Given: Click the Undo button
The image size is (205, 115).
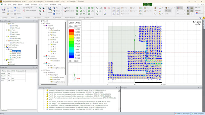Looking at the screenshot, I should (17, 8).
